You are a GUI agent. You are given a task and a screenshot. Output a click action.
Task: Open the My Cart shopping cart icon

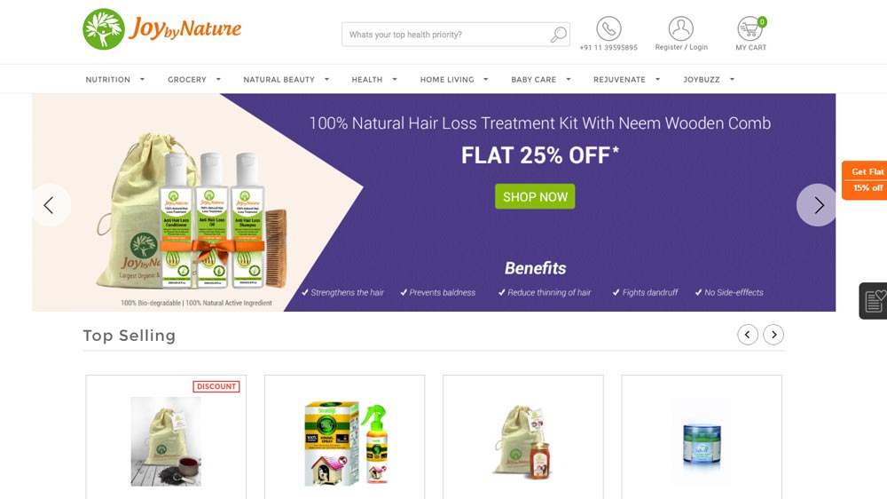pyautogui.click(x=750, y=28)
